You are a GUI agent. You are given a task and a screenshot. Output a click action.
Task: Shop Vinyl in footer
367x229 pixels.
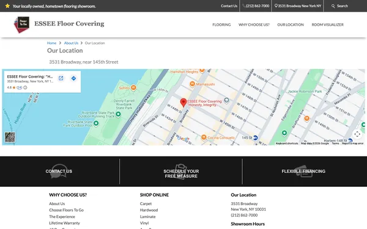click(x=144, y=223)
